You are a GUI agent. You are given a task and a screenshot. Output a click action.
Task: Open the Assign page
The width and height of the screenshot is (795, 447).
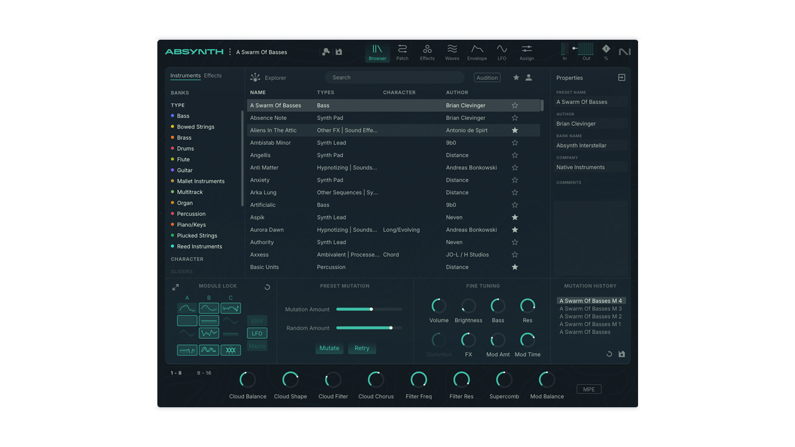526,52
